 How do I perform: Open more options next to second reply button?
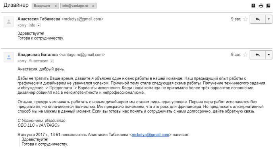coord(269,55)
